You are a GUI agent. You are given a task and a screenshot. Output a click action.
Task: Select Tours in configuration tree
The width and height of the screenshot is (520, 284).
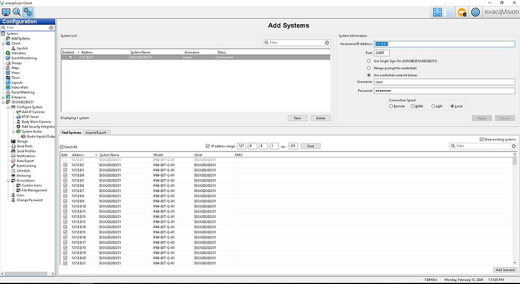click(15, 78)
